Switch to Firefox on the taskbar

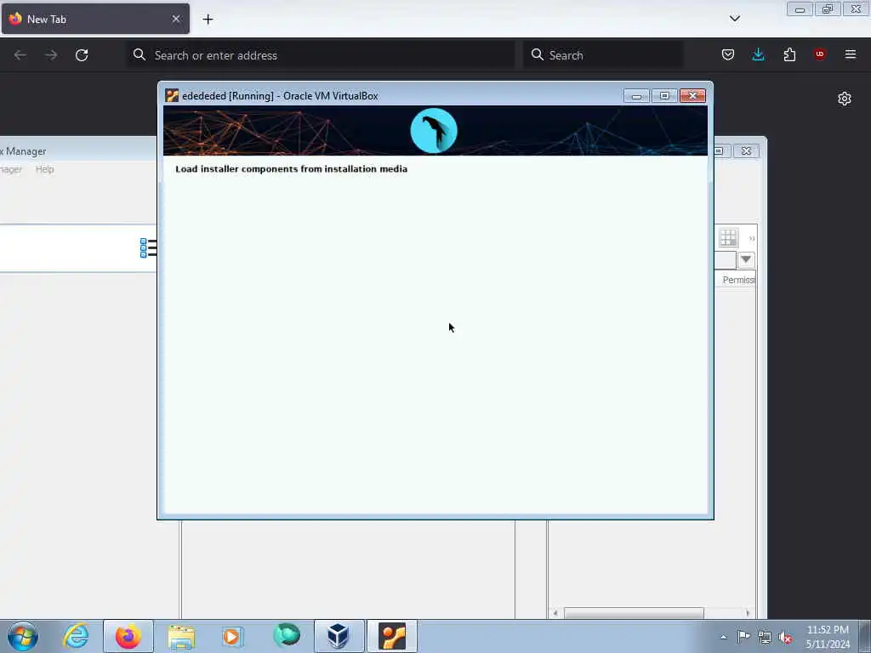pos(128,636)
